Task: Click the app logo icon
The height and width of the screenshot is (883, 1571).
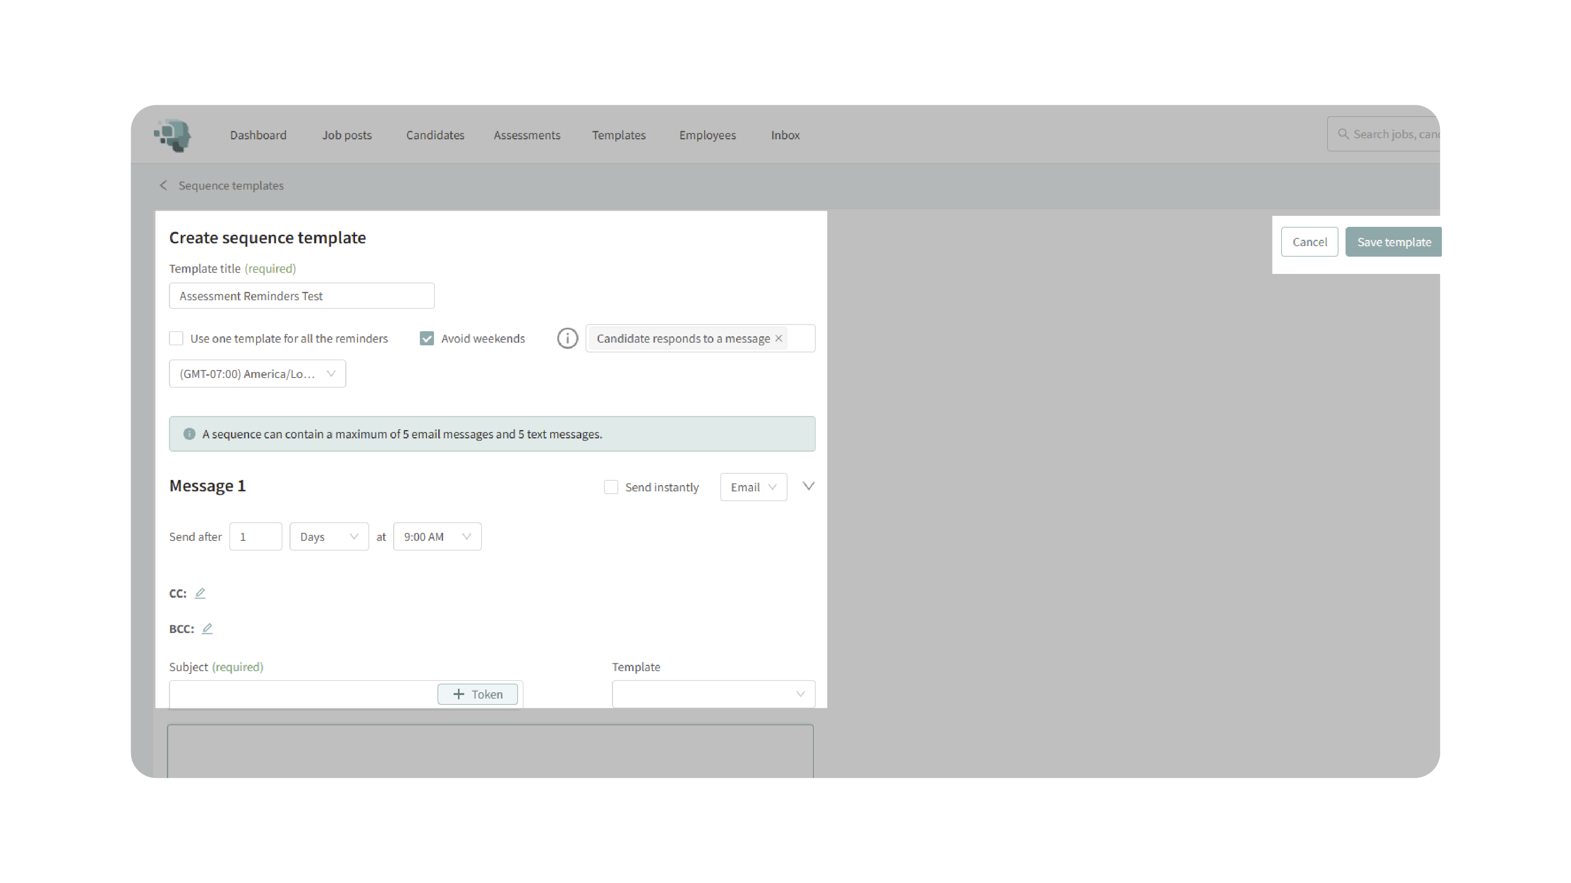Action: [x=173, y=135]
